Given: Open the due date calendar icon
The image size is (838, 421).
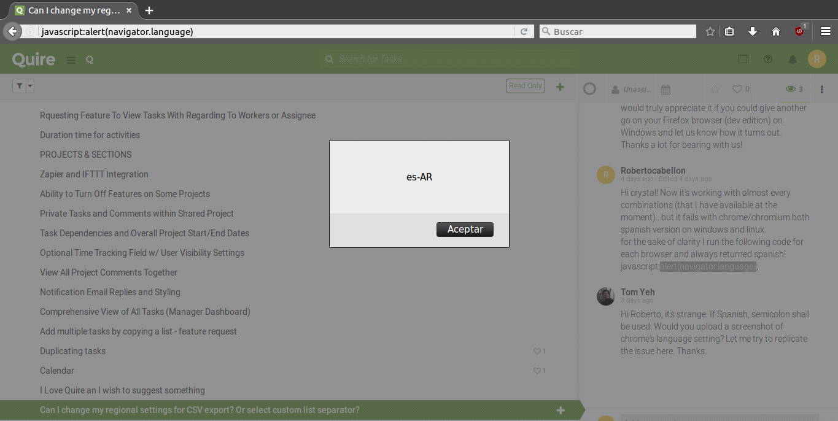Looking at the screenshot, I should 665,90.
